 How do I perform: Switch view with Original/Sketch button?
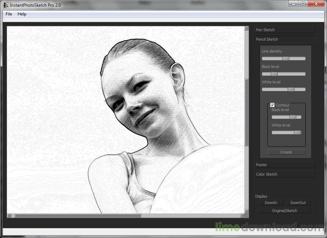click(284, 211)
